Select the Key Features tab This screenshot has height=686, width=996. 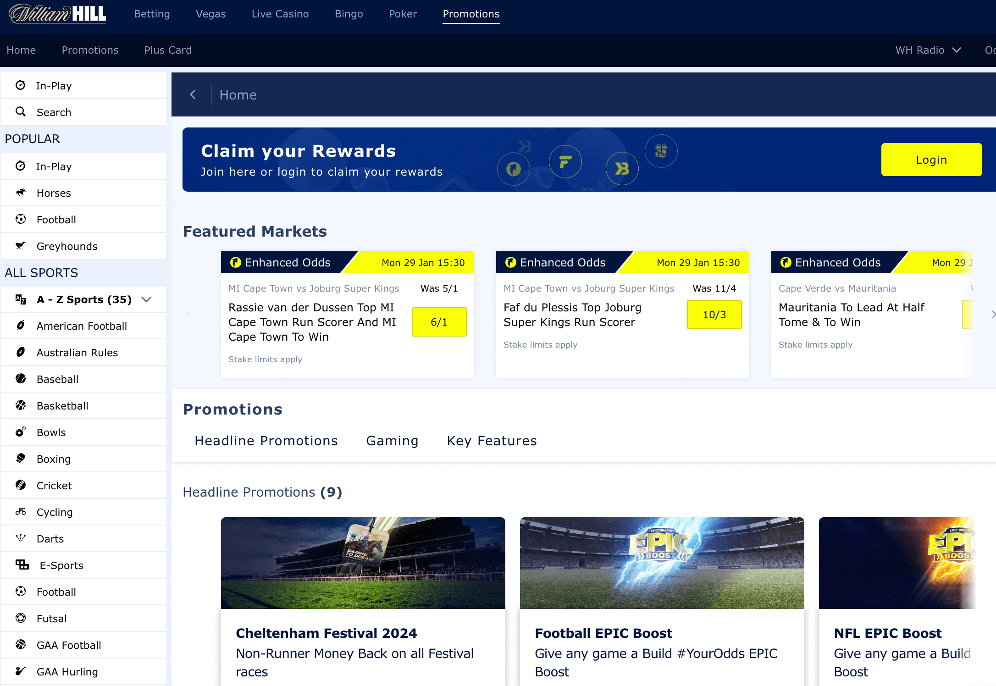coord(492,441)
